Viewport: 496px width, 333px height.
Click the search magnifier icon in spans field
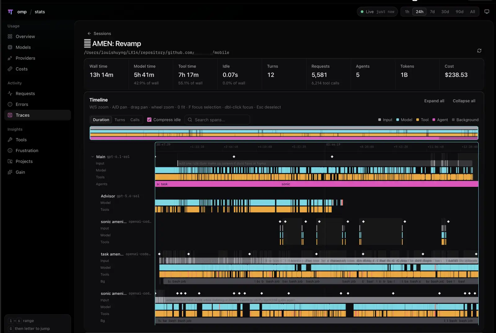pyautogui.click(x=190, y=120)
